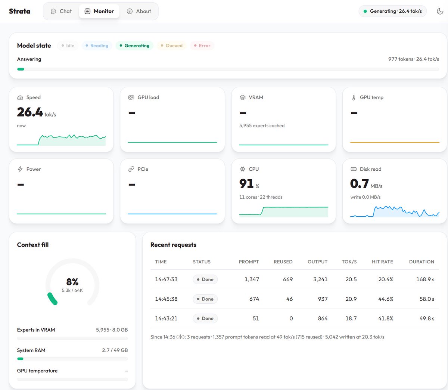The width and height of the screenshot is (448, 390).
Task: Select the Queued state chip
Action: [172, 46]
